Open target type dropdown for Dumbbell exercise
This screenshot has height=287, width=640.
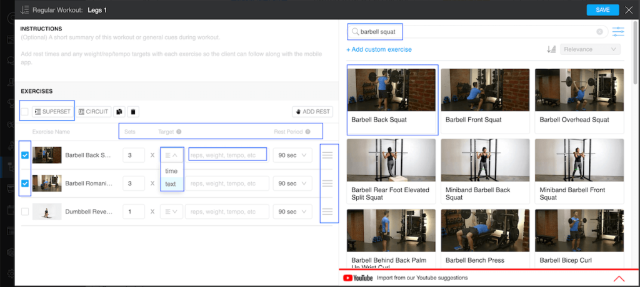point(171,212)
